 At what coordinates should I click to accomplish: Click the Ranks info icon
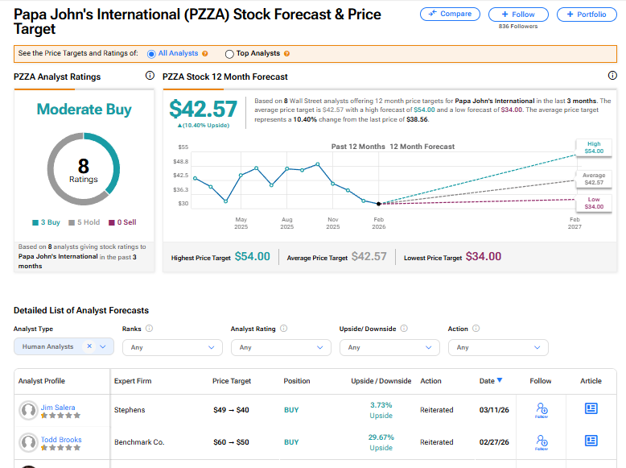150,329
